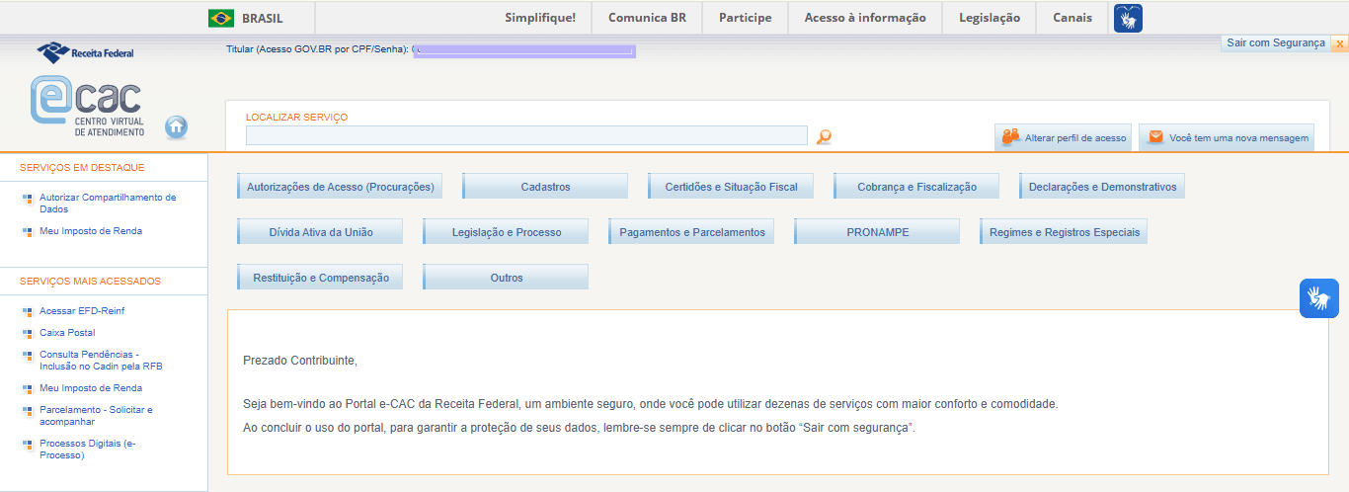Open floating VLibras sign-language widget
The width and height of the screenshot is (1349, 492).
click(1319, 297)
